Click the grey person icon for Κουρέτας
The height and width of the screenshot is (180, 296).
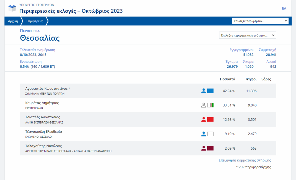(x=204, y=105)
